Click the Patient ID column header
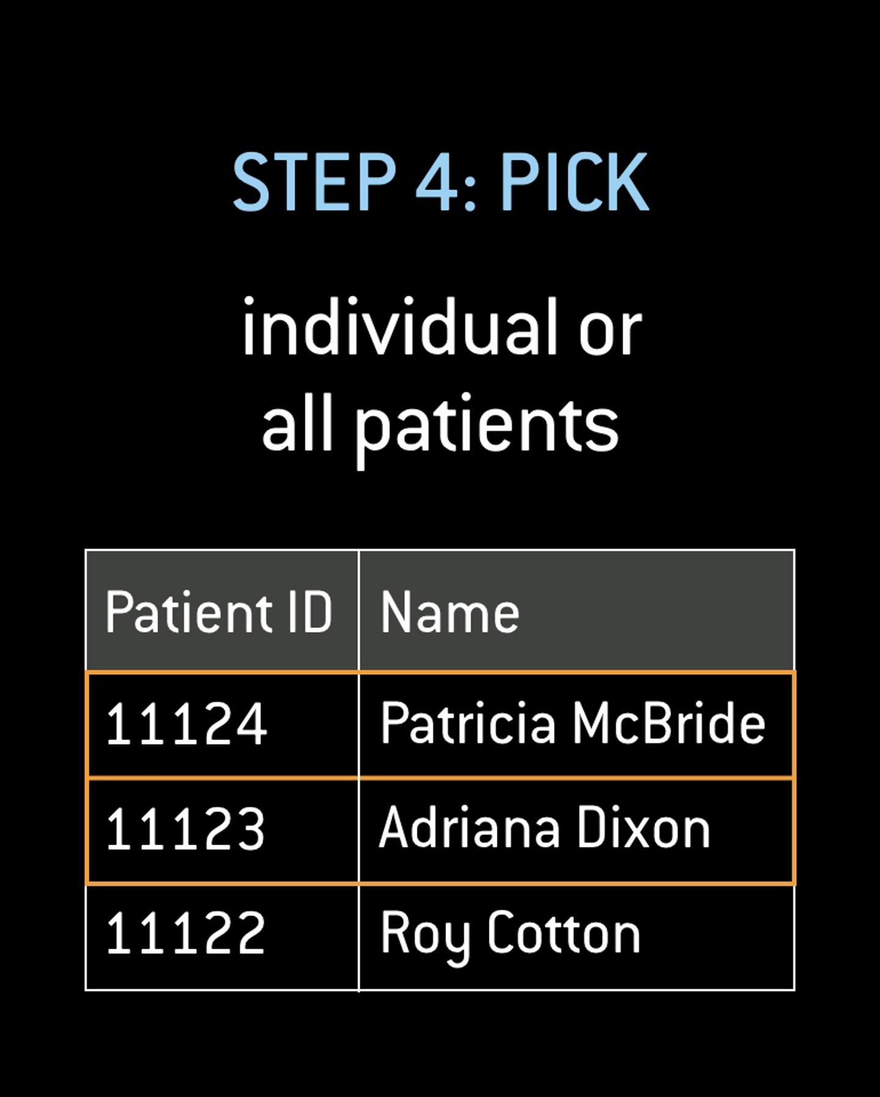Image resolution: width=880 pixels, height=1097 pixels. click(218, 612)
